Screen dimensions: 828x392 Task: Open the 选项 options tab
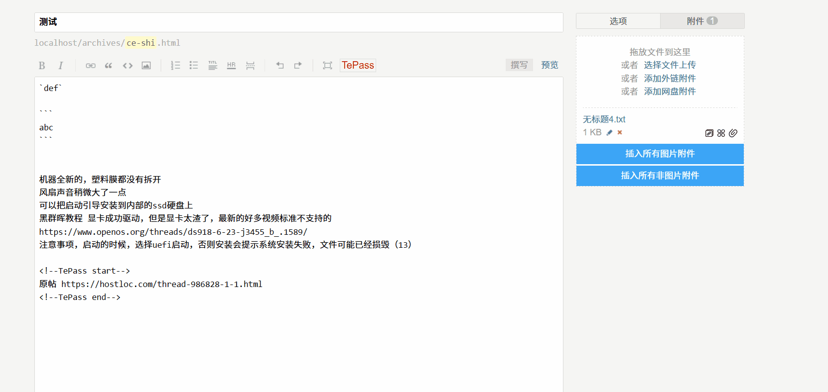618,21
